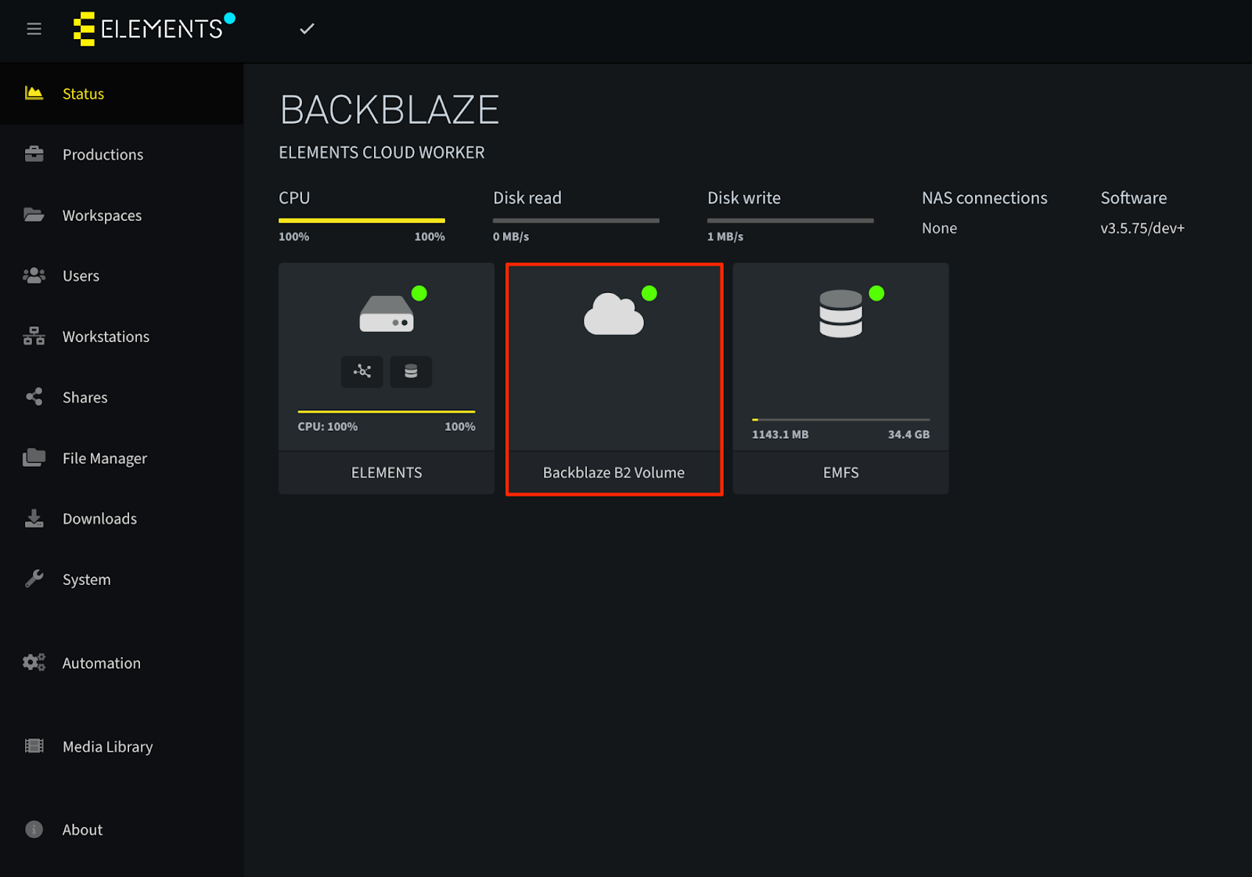Click the top CPU usage bar
The image size is (1252, 877).
362,221
